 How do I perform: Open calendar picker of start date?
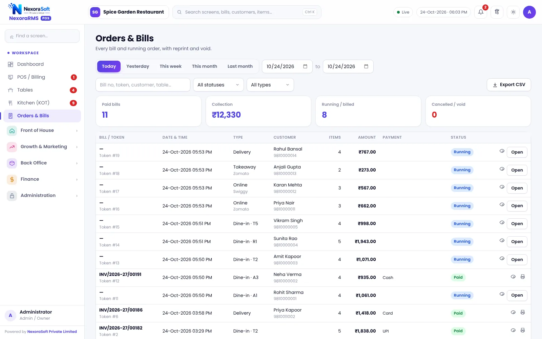305,66
